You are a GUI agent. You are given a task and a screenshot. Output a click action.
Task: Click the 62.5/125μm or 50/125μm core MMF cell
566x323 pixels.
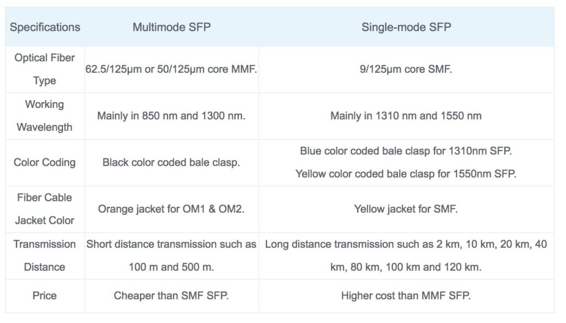click(171, 70)
